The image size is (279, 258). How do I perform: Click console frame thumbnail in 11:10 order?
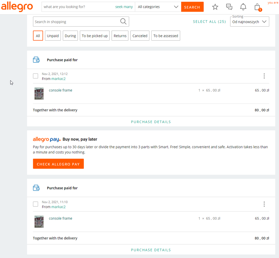[39, 221]
